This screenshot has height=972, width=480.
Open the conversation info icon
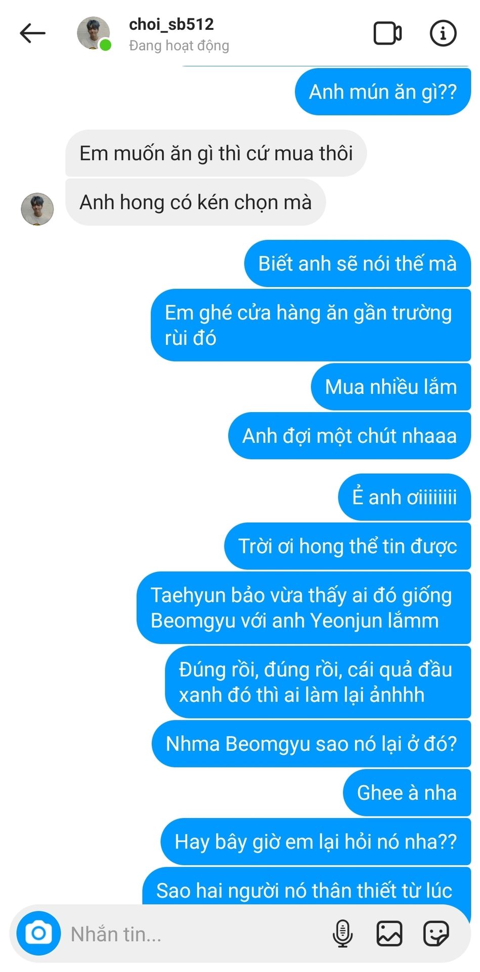[x=443, y=33]
